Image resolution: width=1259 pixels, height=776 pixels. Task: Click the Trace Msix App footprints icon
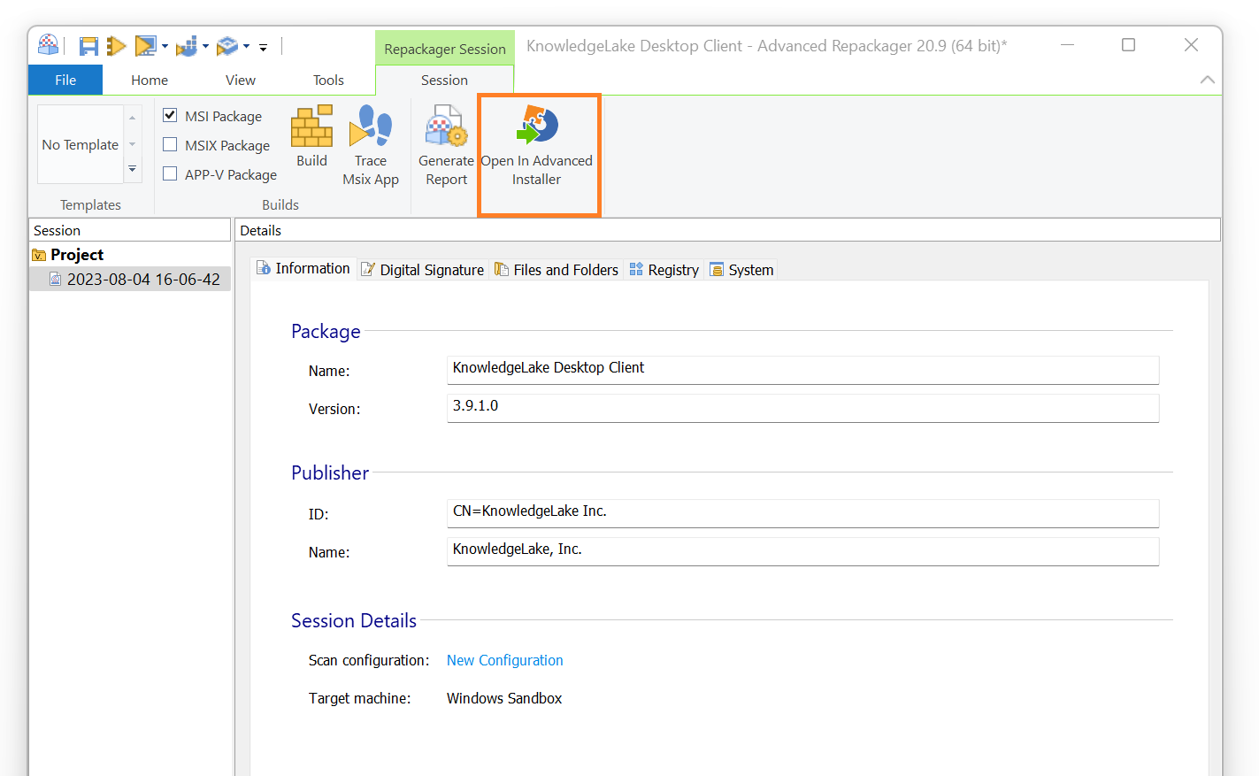pos(371,126)
